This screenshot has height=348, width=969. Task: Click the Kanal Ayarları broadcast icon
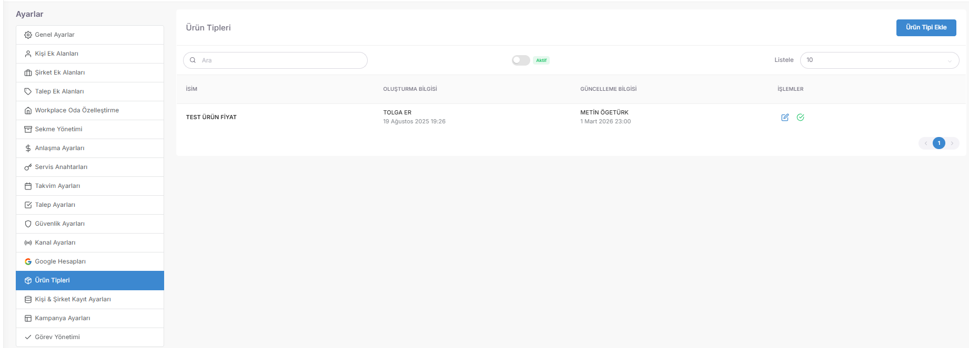click(x=28, y=242)
